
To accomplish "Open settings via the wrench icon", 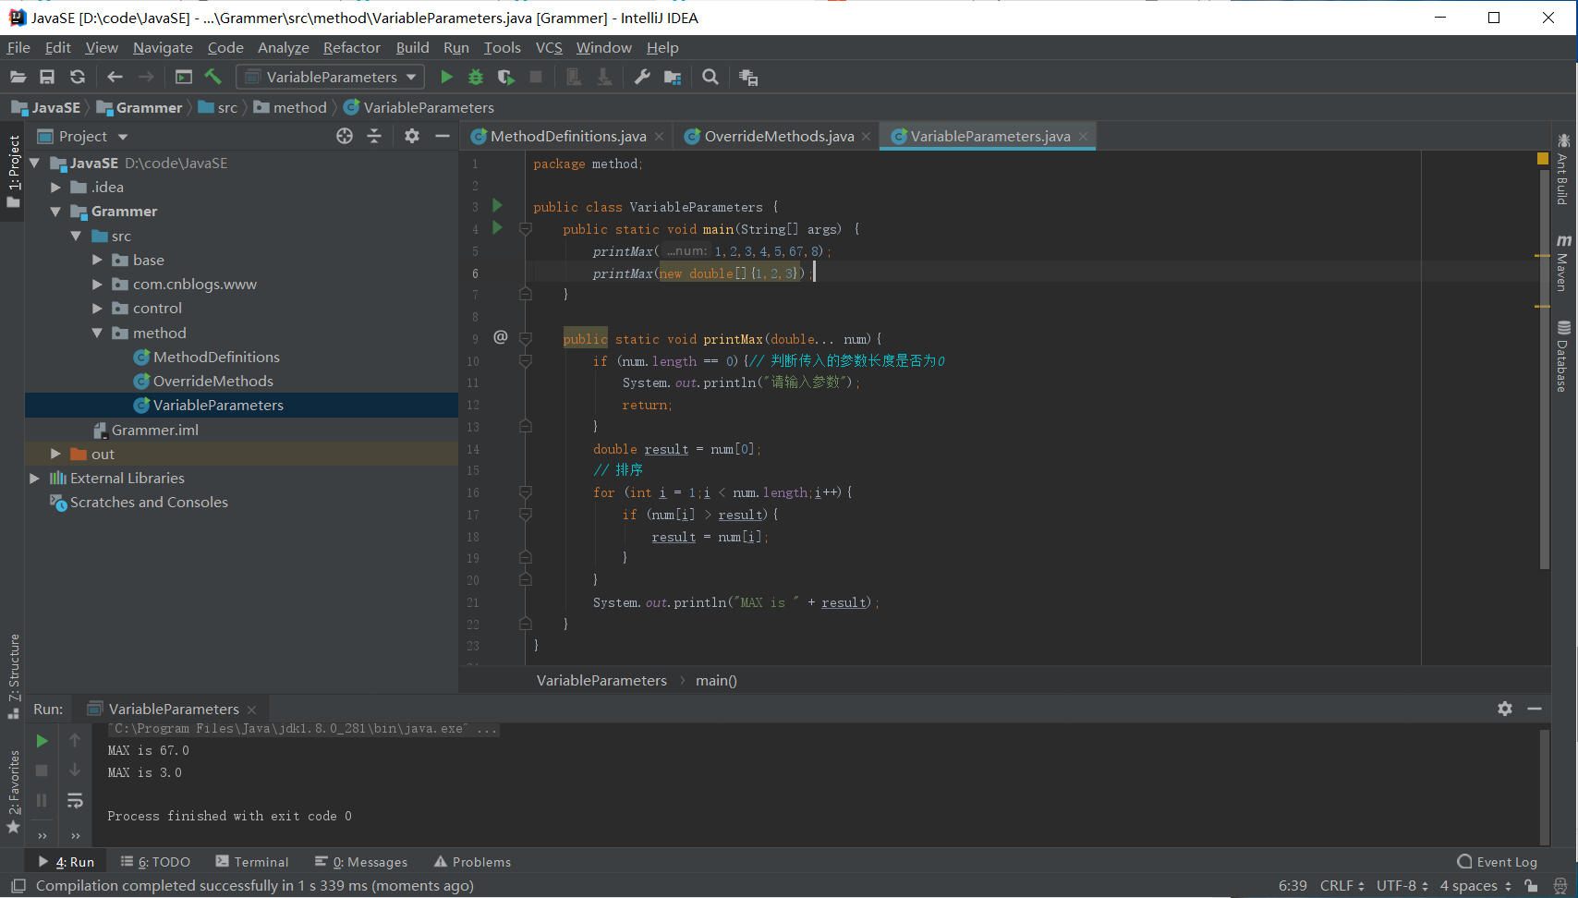I will click(642, 78).
